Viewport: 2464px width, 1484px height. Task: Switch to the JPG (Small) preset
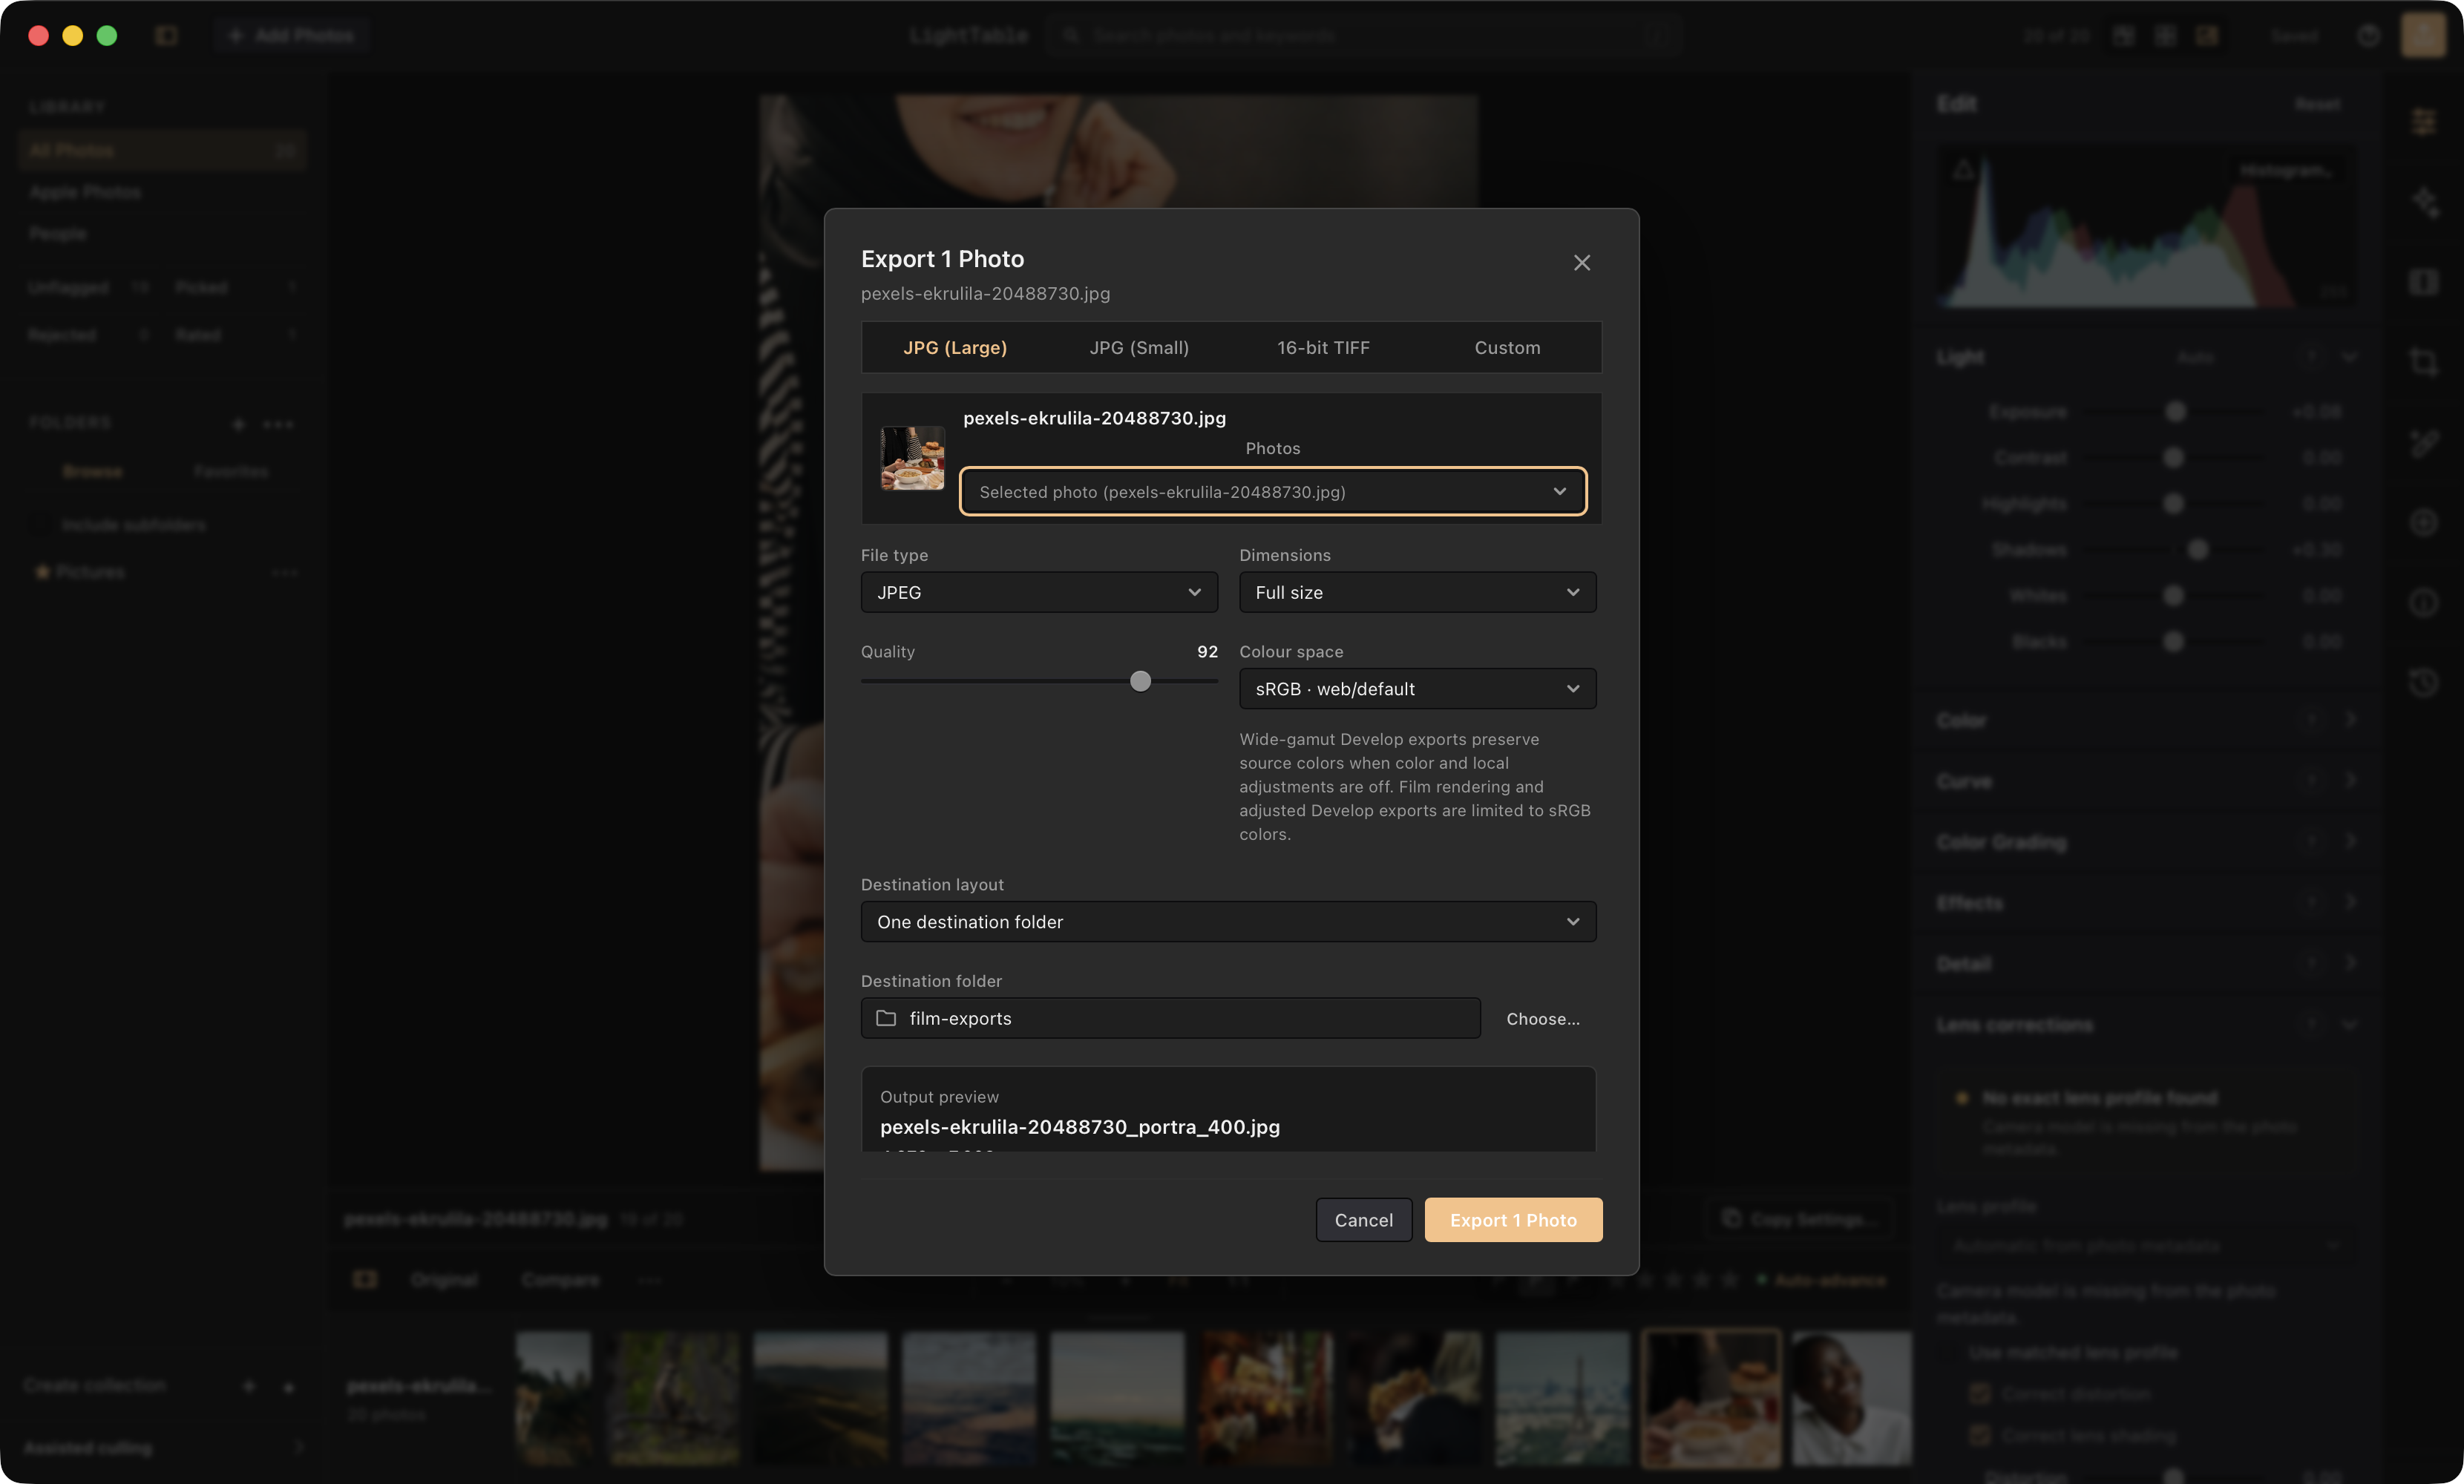pyautogui.click(x=1139, y=347)
